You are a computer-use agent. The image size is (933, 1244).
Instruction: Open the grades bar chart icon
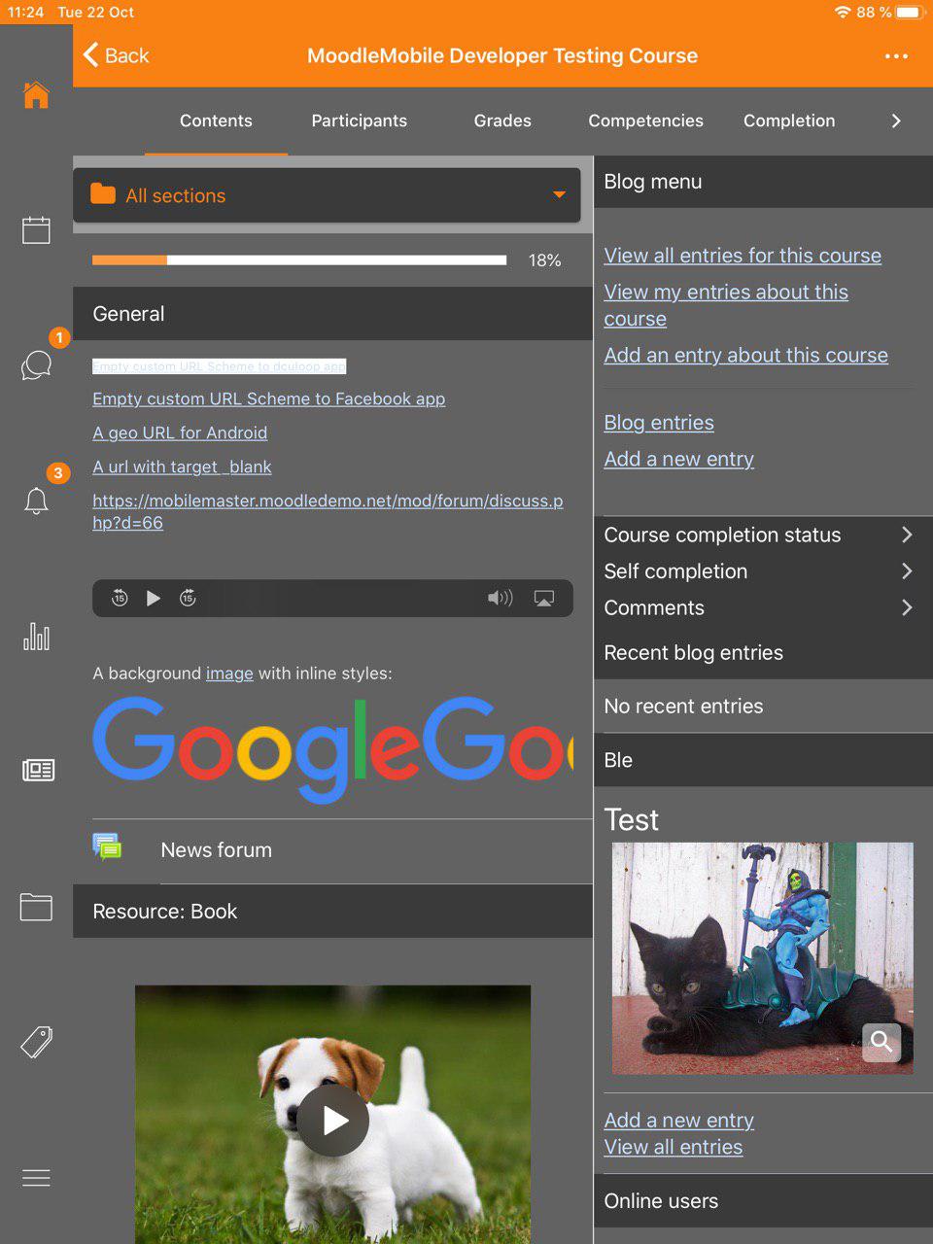click(36, 637)
